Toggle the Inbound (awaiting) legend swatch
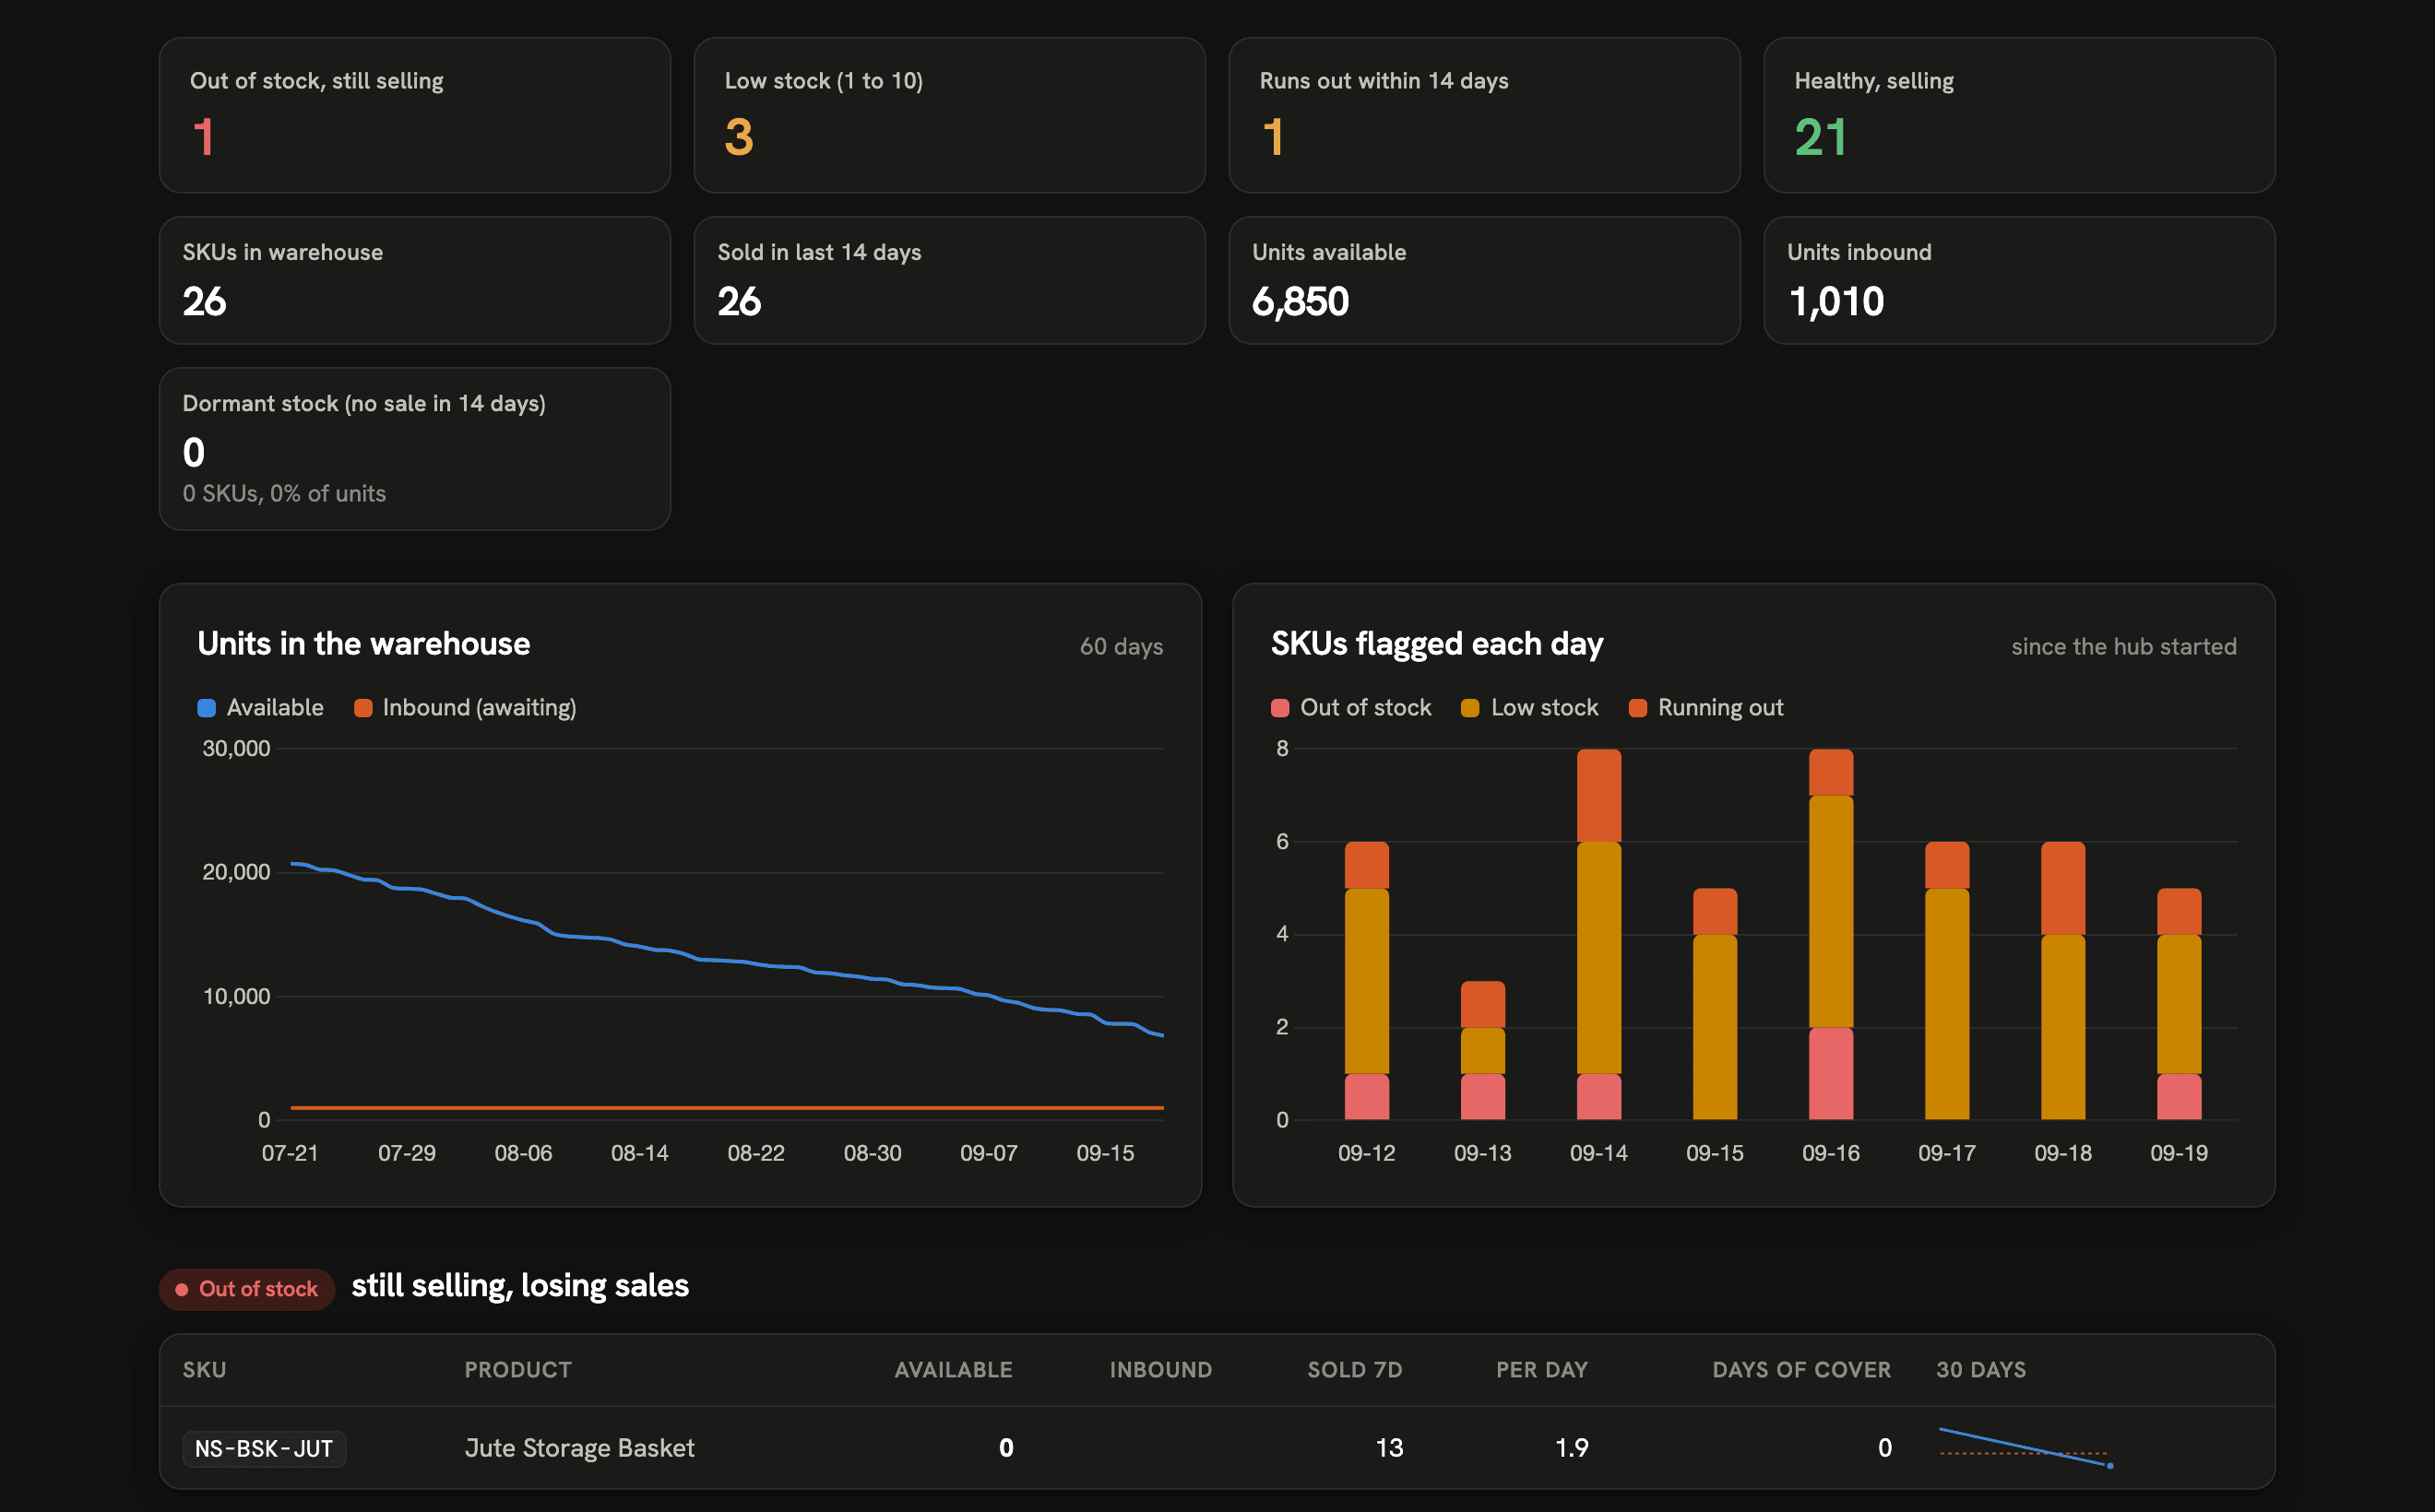Screen dimensions: 2435x1512 (x=363, y=708)
